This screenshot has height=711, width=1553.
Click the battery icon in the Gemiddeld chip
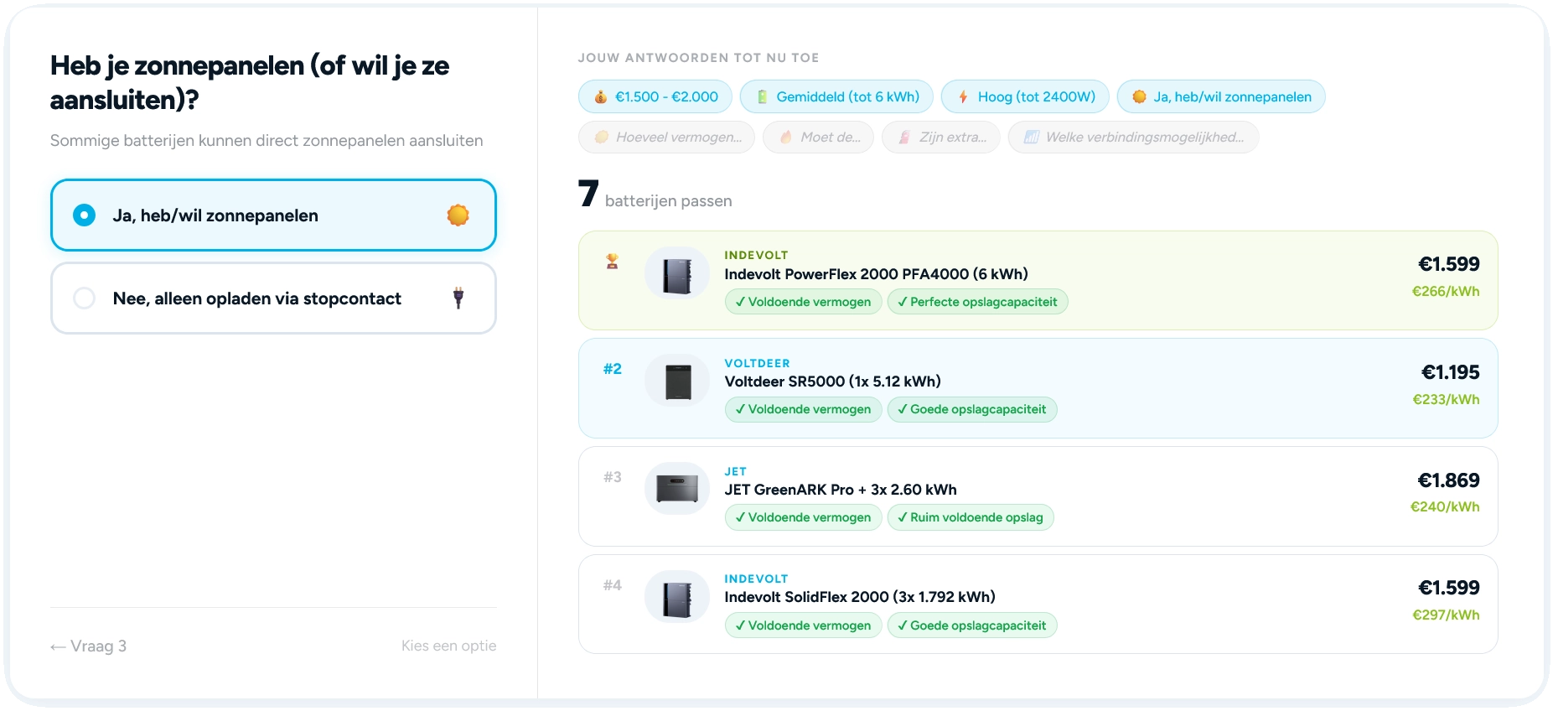coord(762,97)
